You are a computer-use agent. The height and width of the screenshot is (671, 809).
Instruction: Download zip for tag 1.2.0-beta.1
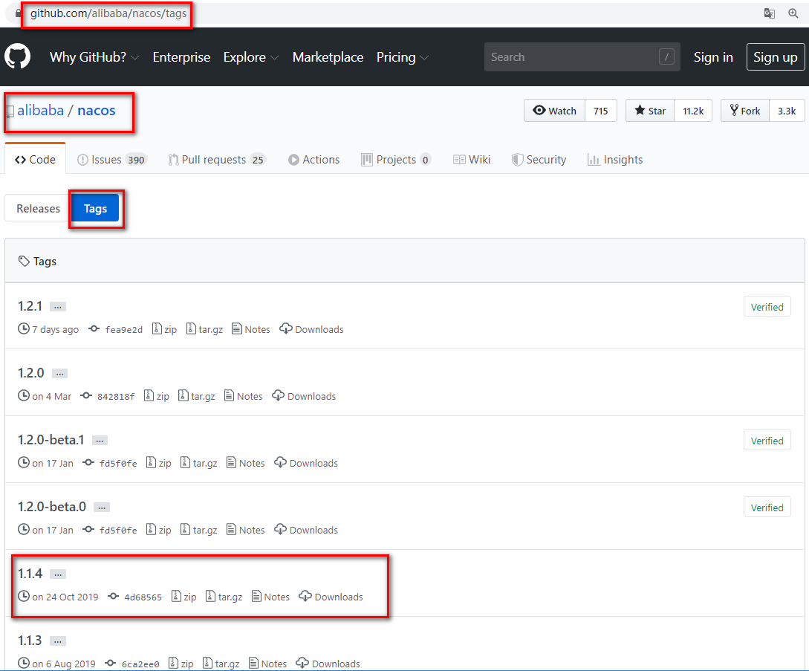(159, 463)
